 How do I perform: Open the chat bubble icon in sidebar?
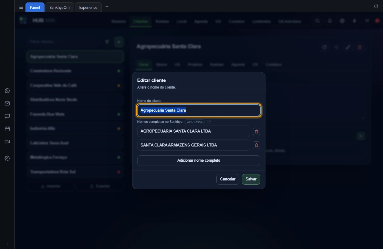[x=7, y=116]
